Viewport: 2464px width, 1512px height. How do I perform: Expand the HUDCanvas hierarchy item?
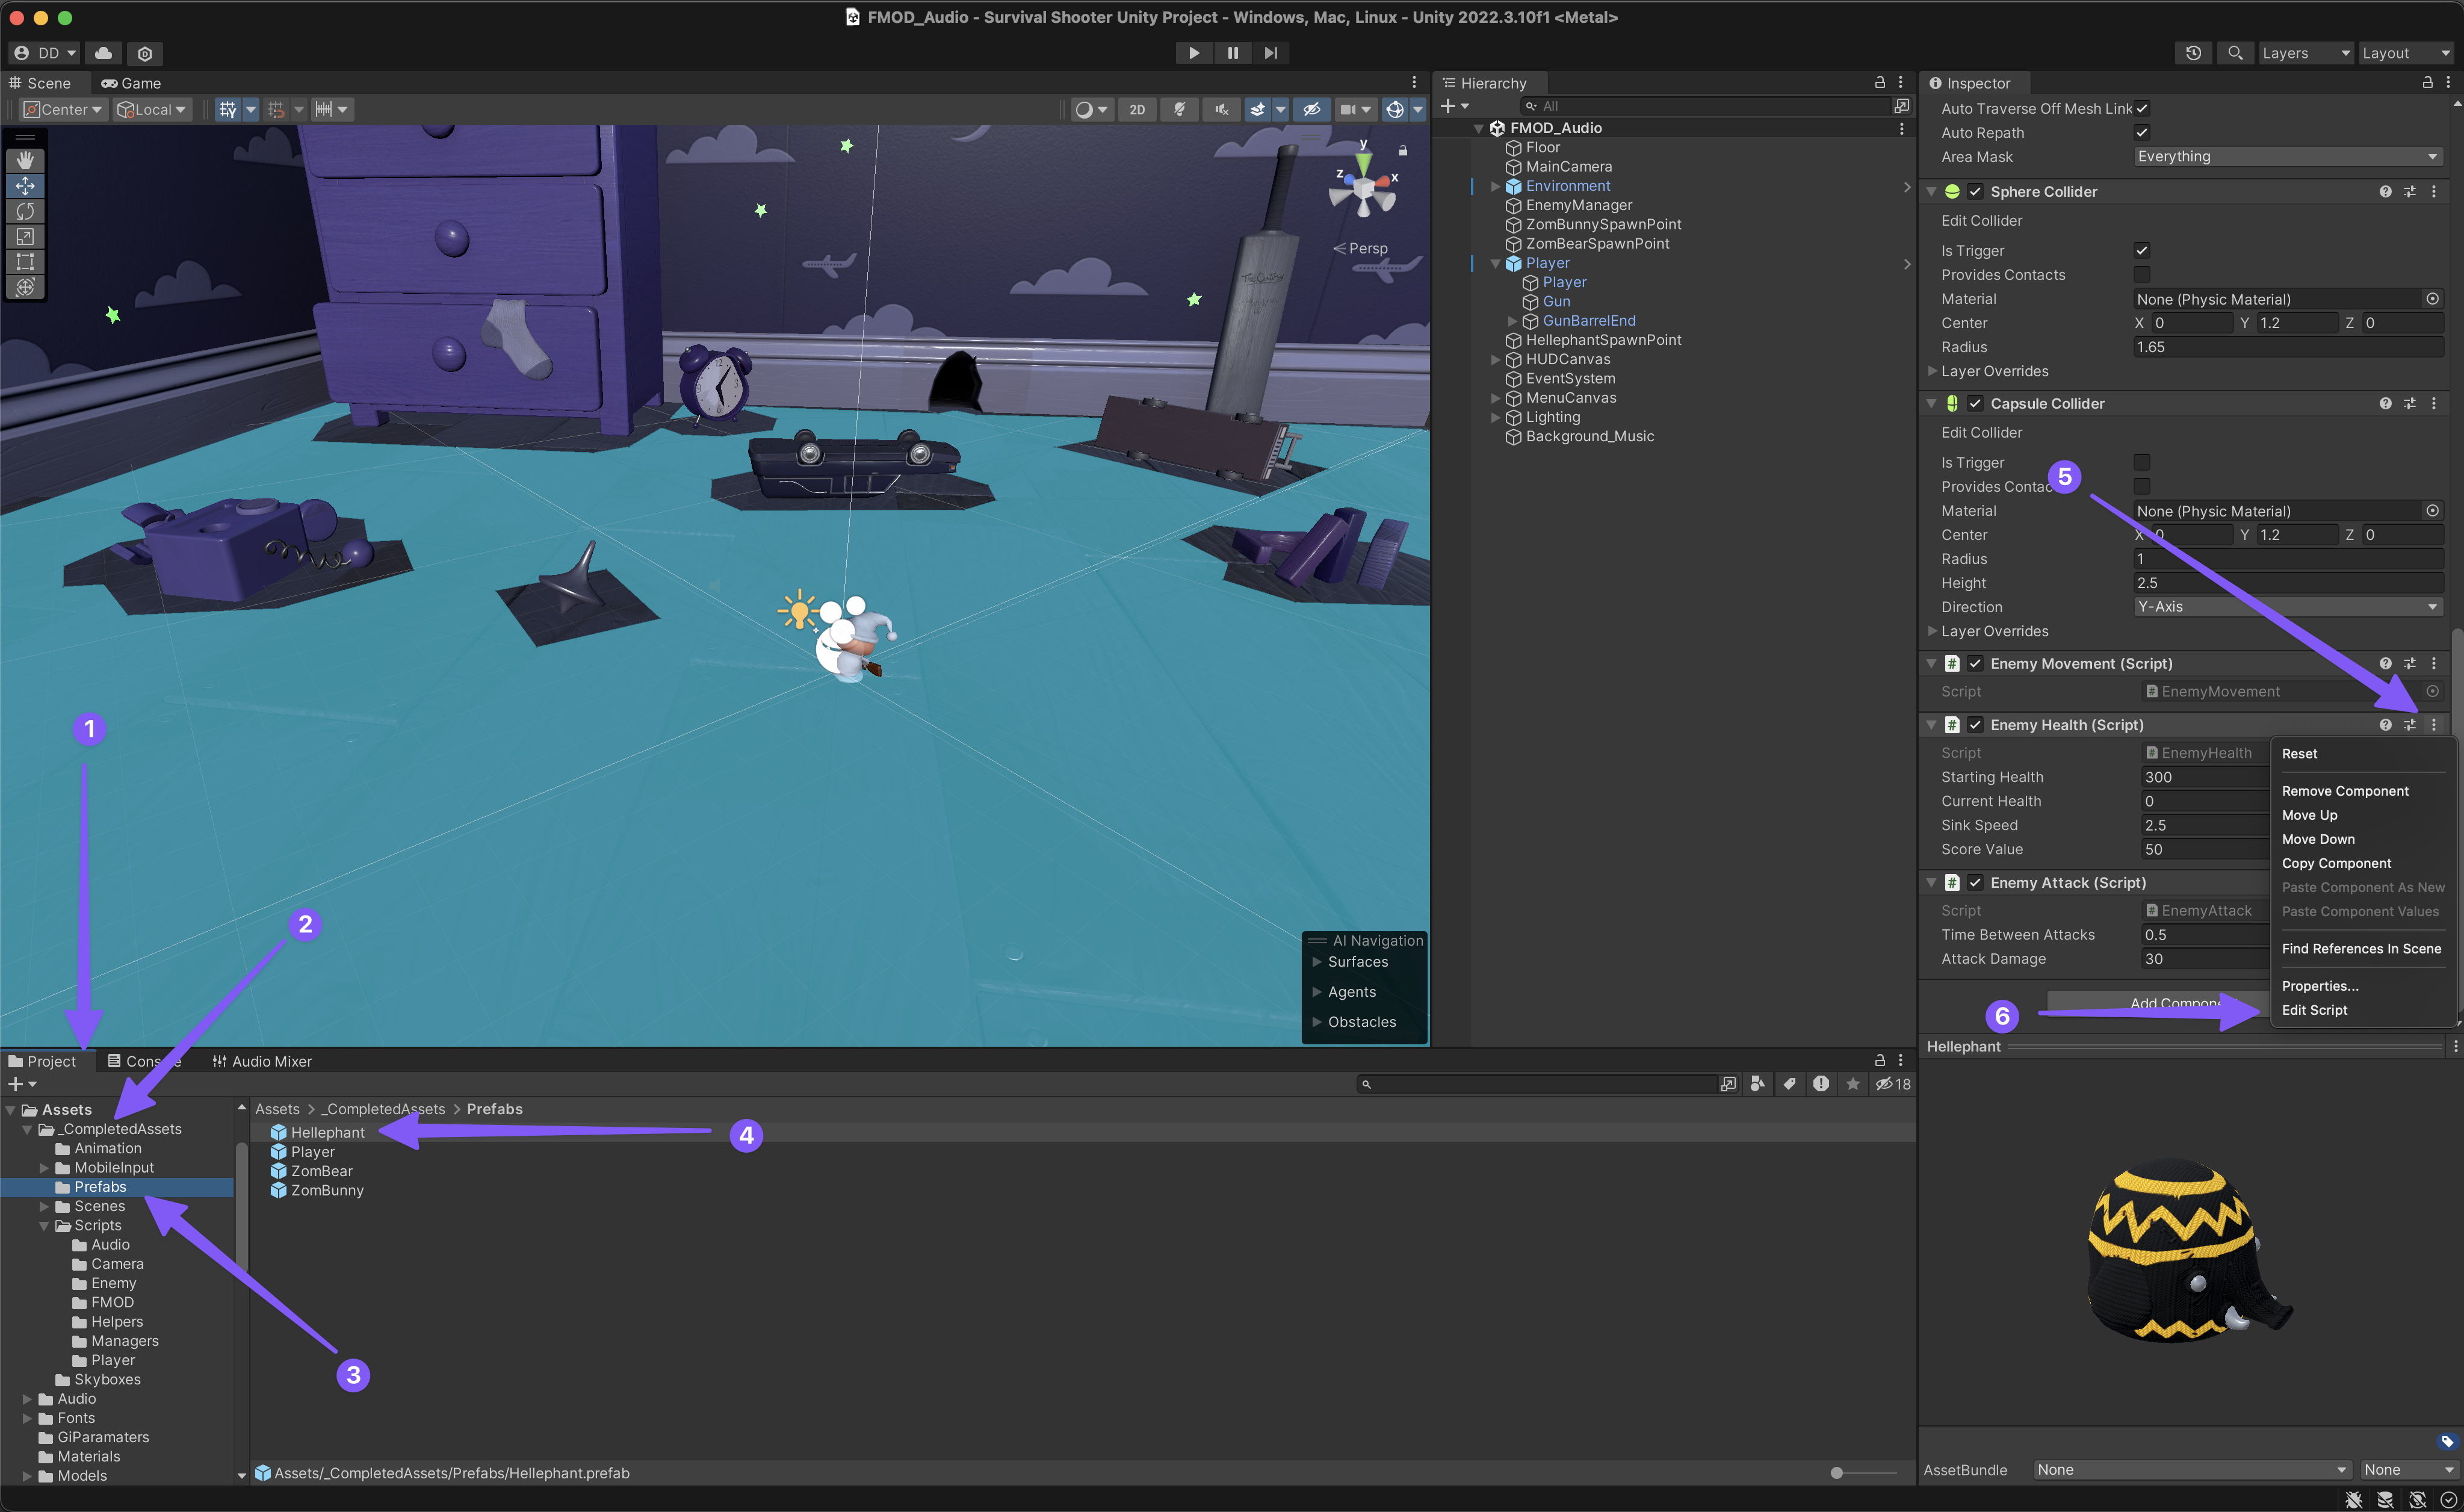click(1495, 360)
